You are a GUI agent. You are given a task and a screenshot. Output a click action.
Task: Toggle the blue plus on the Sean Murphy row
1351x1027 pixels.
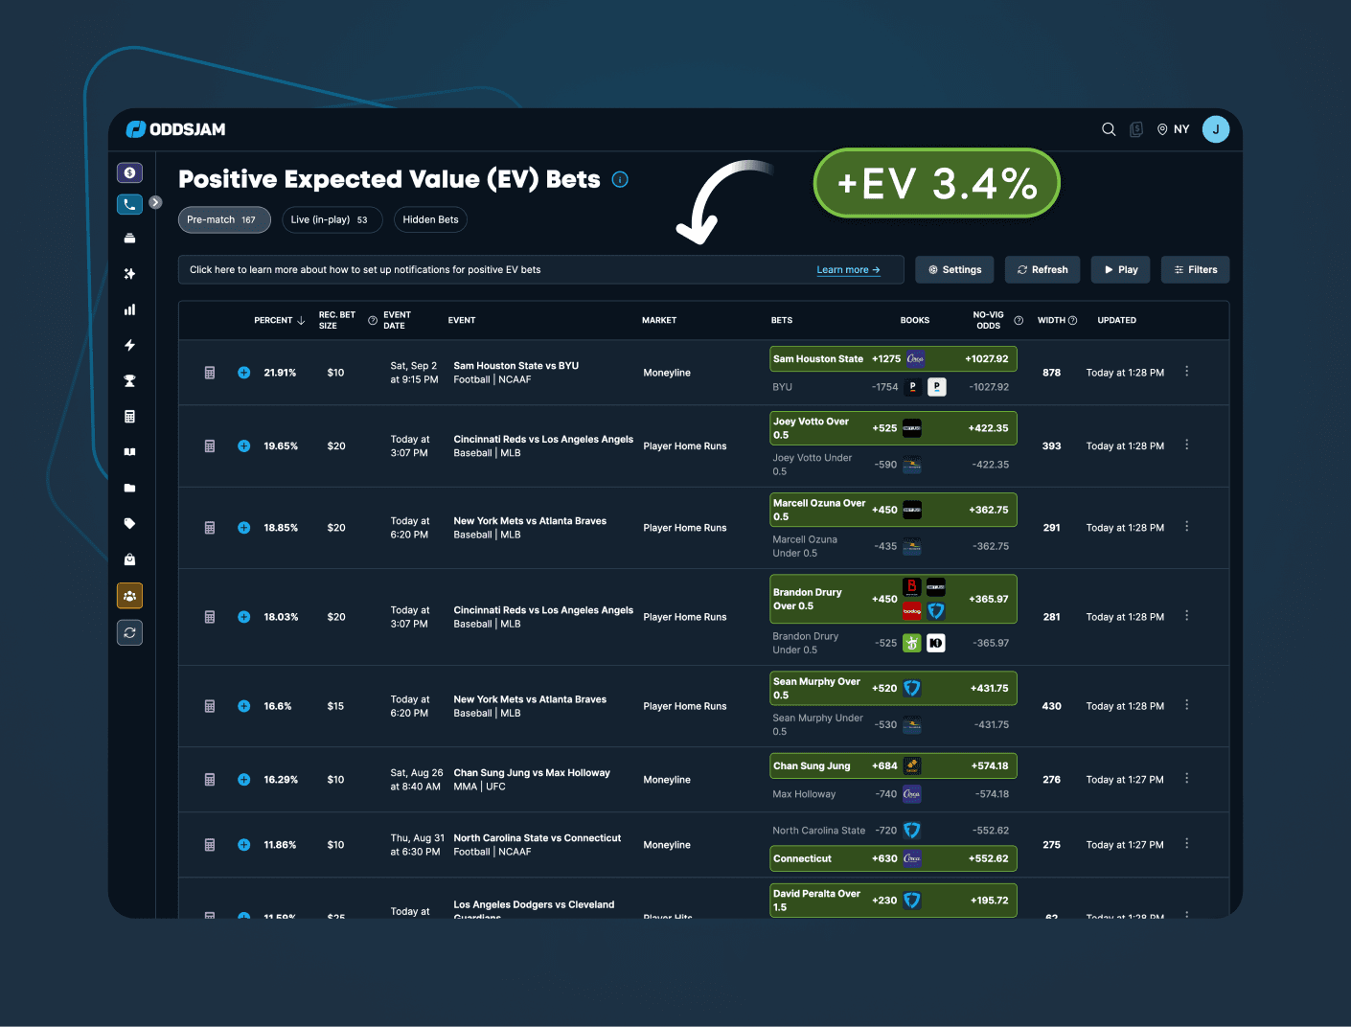pyautogui.click(x=243, y=706)
